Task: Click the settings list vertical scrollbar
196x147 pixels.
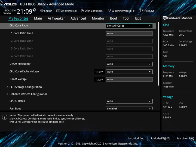Action: (158, 54)
